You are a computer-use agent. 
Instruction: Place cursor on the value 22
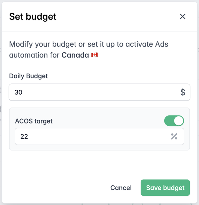[x=24, y=136]
